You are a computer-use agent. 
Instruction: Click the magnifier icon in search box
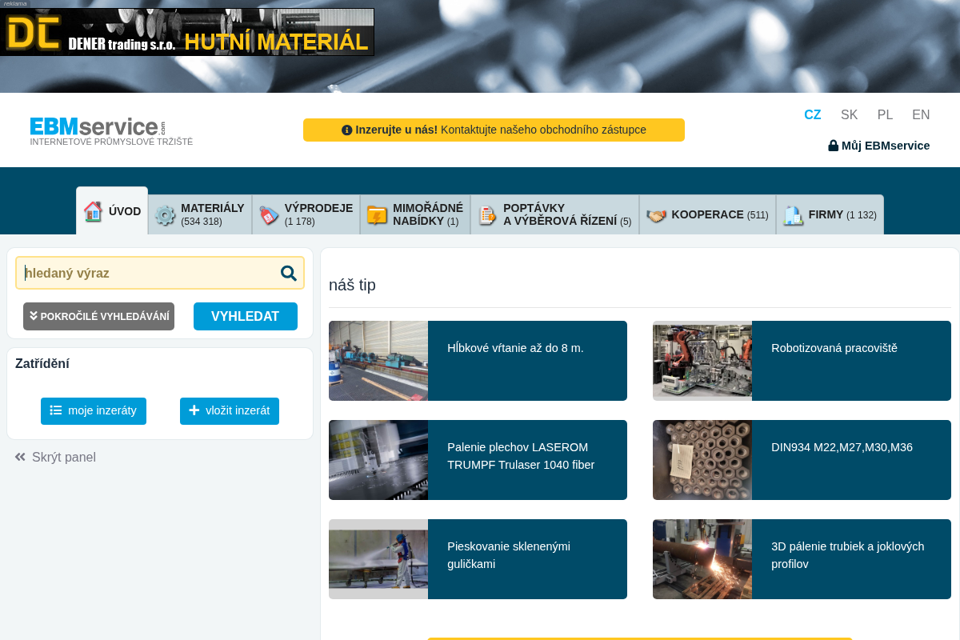[289, 273]
